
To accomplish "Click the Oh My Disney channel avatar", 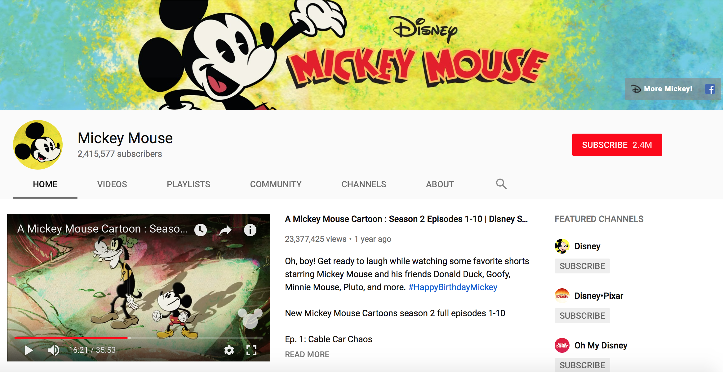I will tap(562, 345).
